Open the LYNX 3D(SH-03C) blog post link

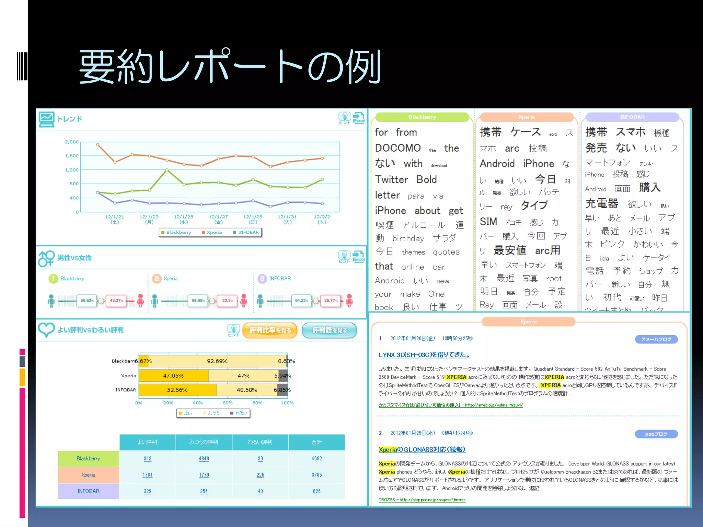(424, 355)
